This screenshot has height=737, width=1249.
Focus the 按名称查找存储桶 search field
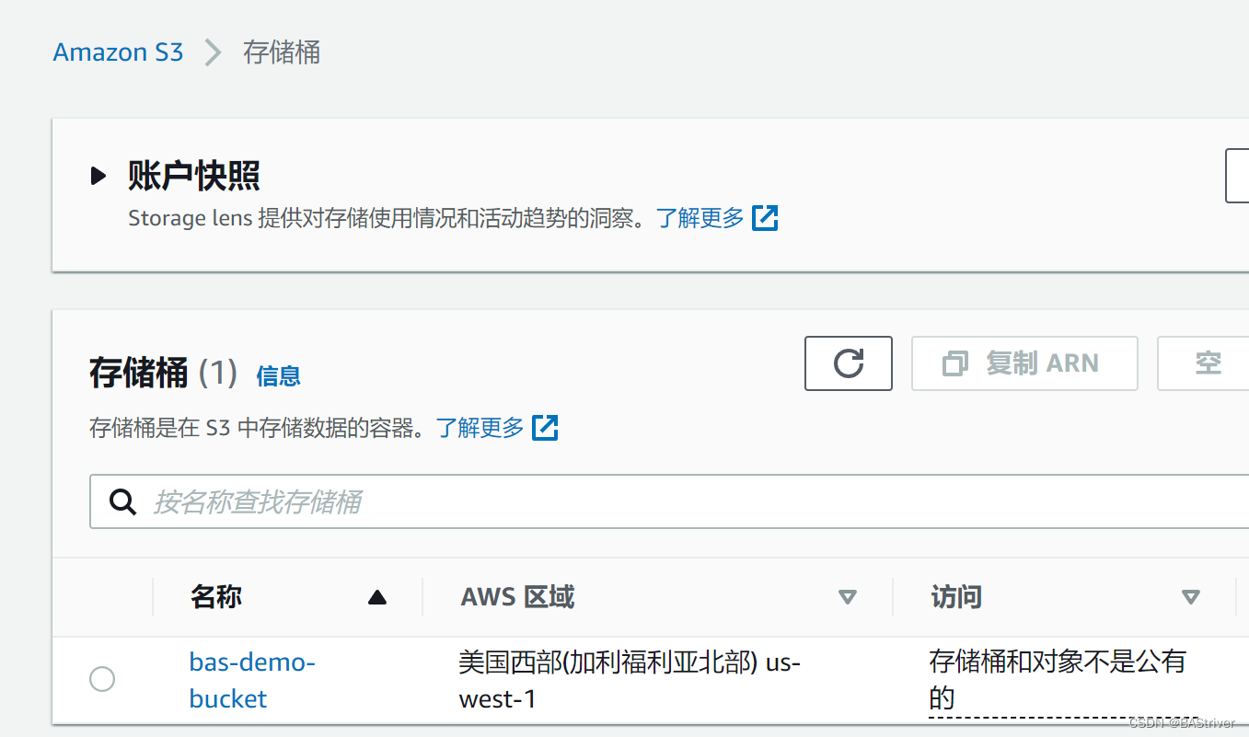click(669, 501)
